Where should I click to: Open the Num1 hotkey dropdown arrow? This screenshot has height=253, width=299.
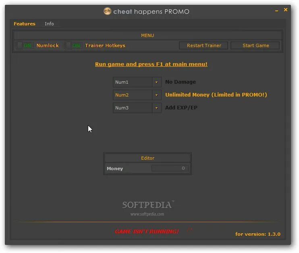pyautogui.click(x=157, y=82)
